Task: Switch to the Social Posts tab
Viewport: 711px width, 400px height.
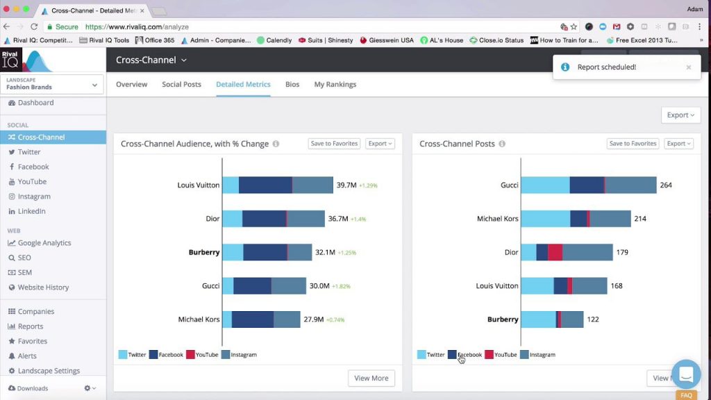Action: pos(181,84)
